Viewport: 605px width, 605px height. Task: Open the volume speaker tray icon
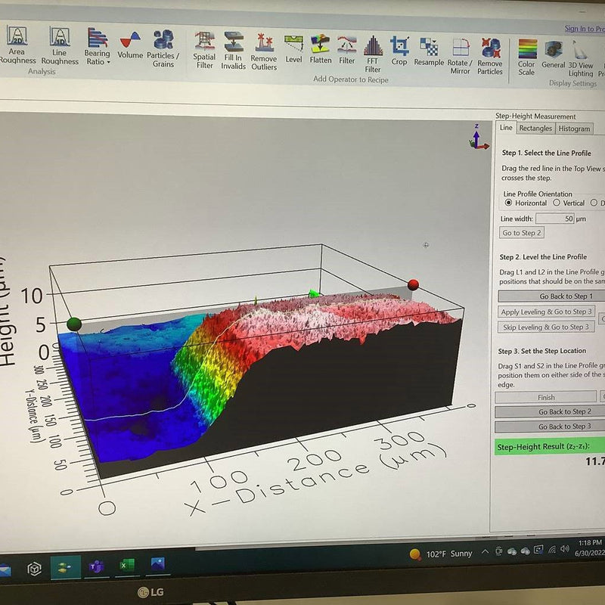click(565, 548)
